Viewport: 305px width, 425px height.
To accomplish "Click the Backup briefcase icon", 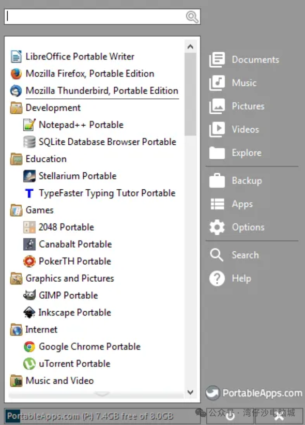I will click(x=217, y=180).
